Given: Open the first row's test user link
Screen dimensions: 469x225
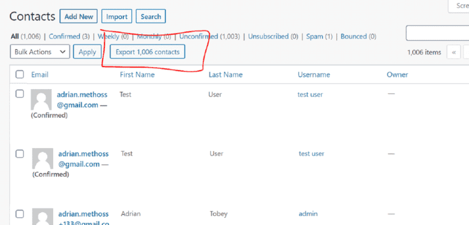Looking at the screenshot, I should [x=310, y=95].
